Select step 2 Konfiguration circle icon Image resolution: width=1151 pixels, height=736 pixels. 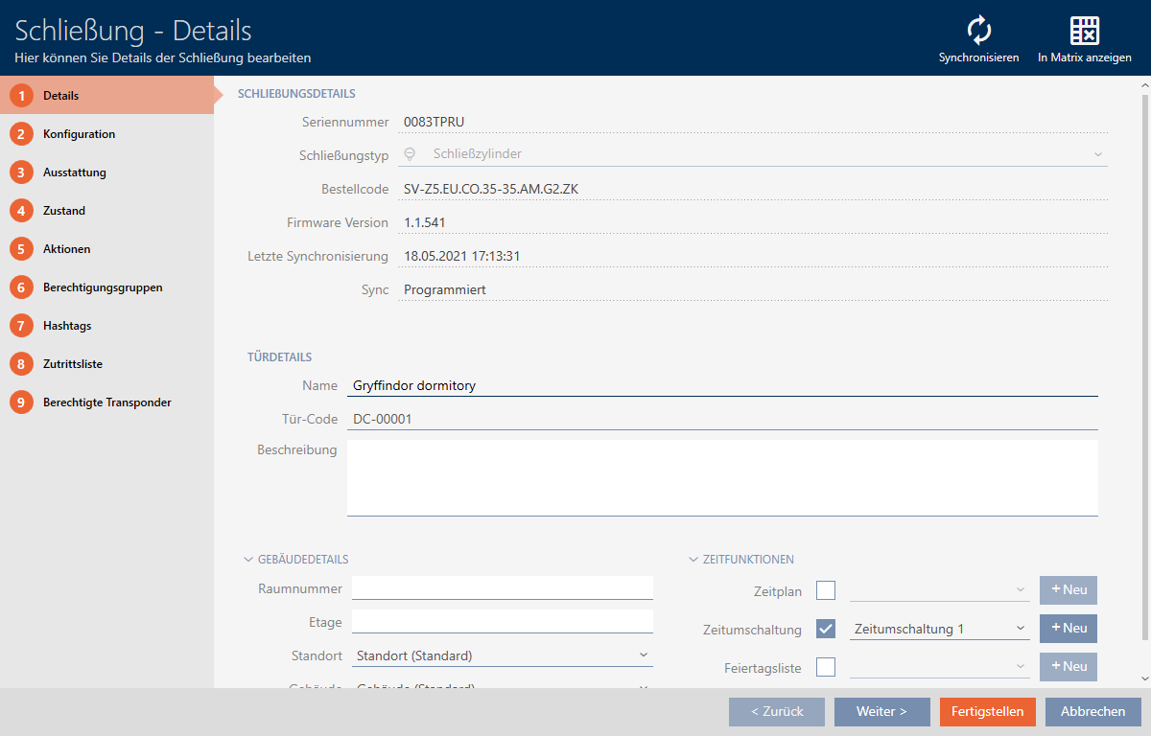pyautogui.click(x=21, y=134)
